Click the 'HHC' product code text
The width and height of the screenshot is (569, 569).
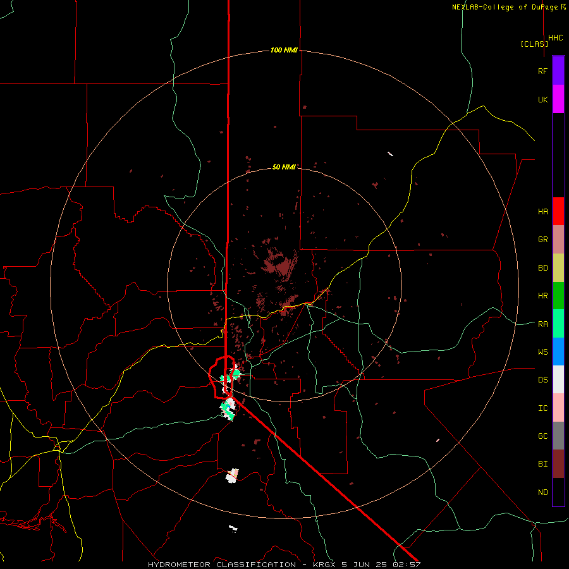(x=555, y=38)
